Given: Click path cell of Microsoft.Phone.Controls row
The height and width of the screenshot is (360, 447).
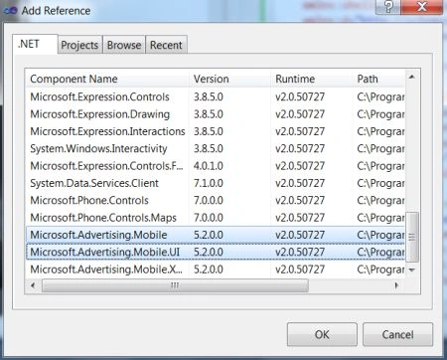Looking at the screenshot, I should [380, 201].
